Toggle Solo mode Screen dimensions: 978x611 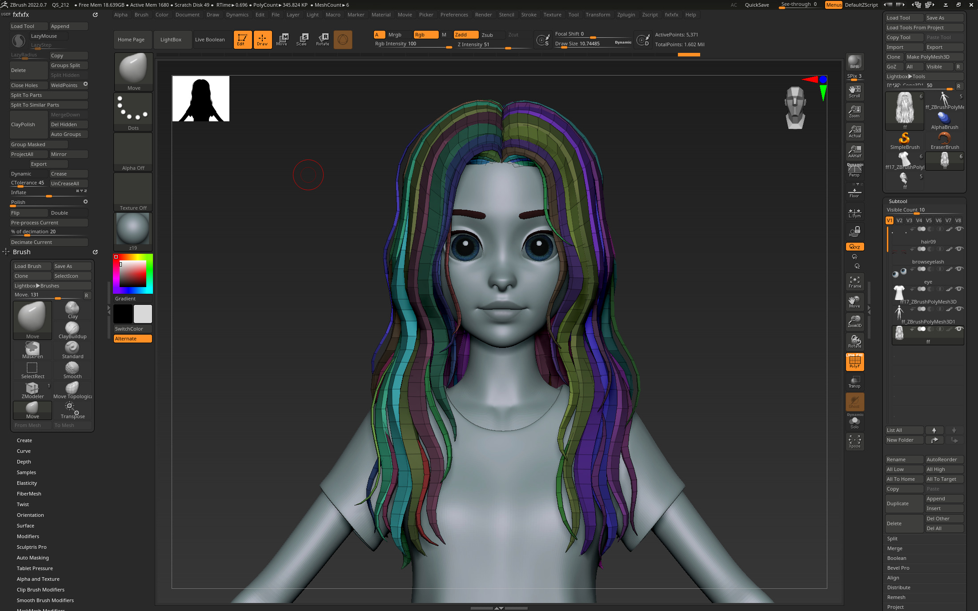[854, 422]
